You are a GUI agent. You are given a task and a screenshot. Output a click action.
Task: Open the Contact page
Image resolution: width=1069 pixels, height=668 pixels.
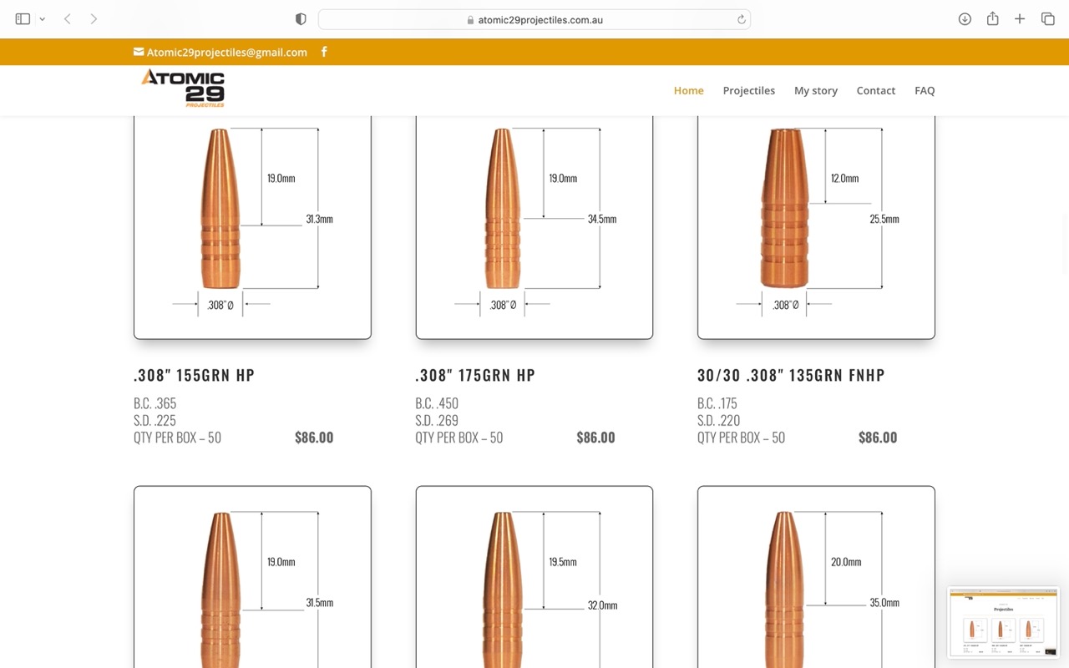(876, 90)
